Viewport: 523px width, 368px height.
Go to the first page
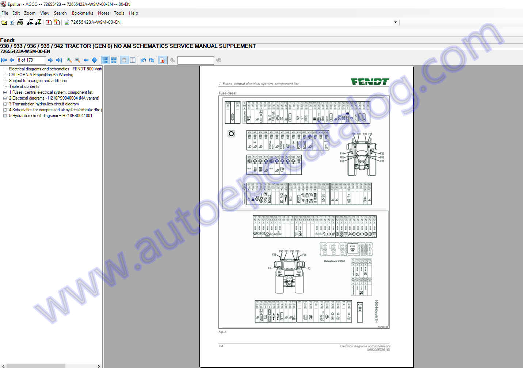(x=4, y=60)
